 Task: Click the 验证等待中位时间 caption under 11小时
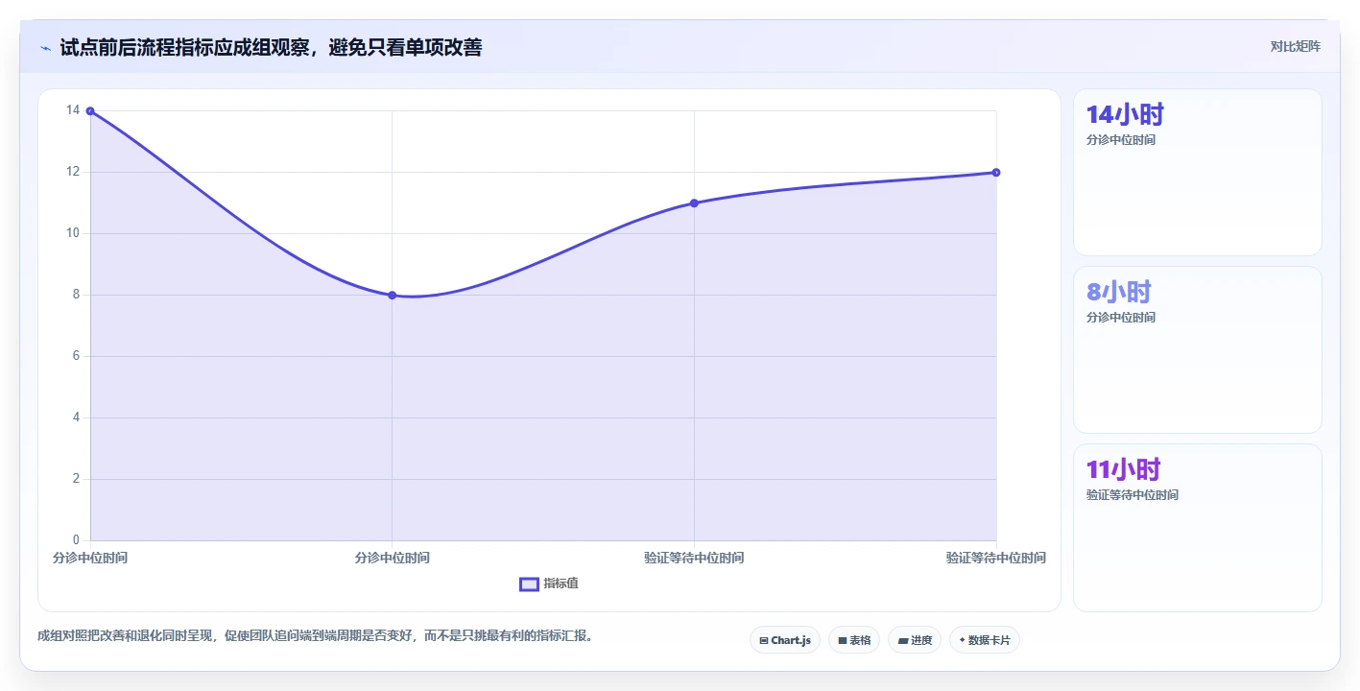point(1133,495)
